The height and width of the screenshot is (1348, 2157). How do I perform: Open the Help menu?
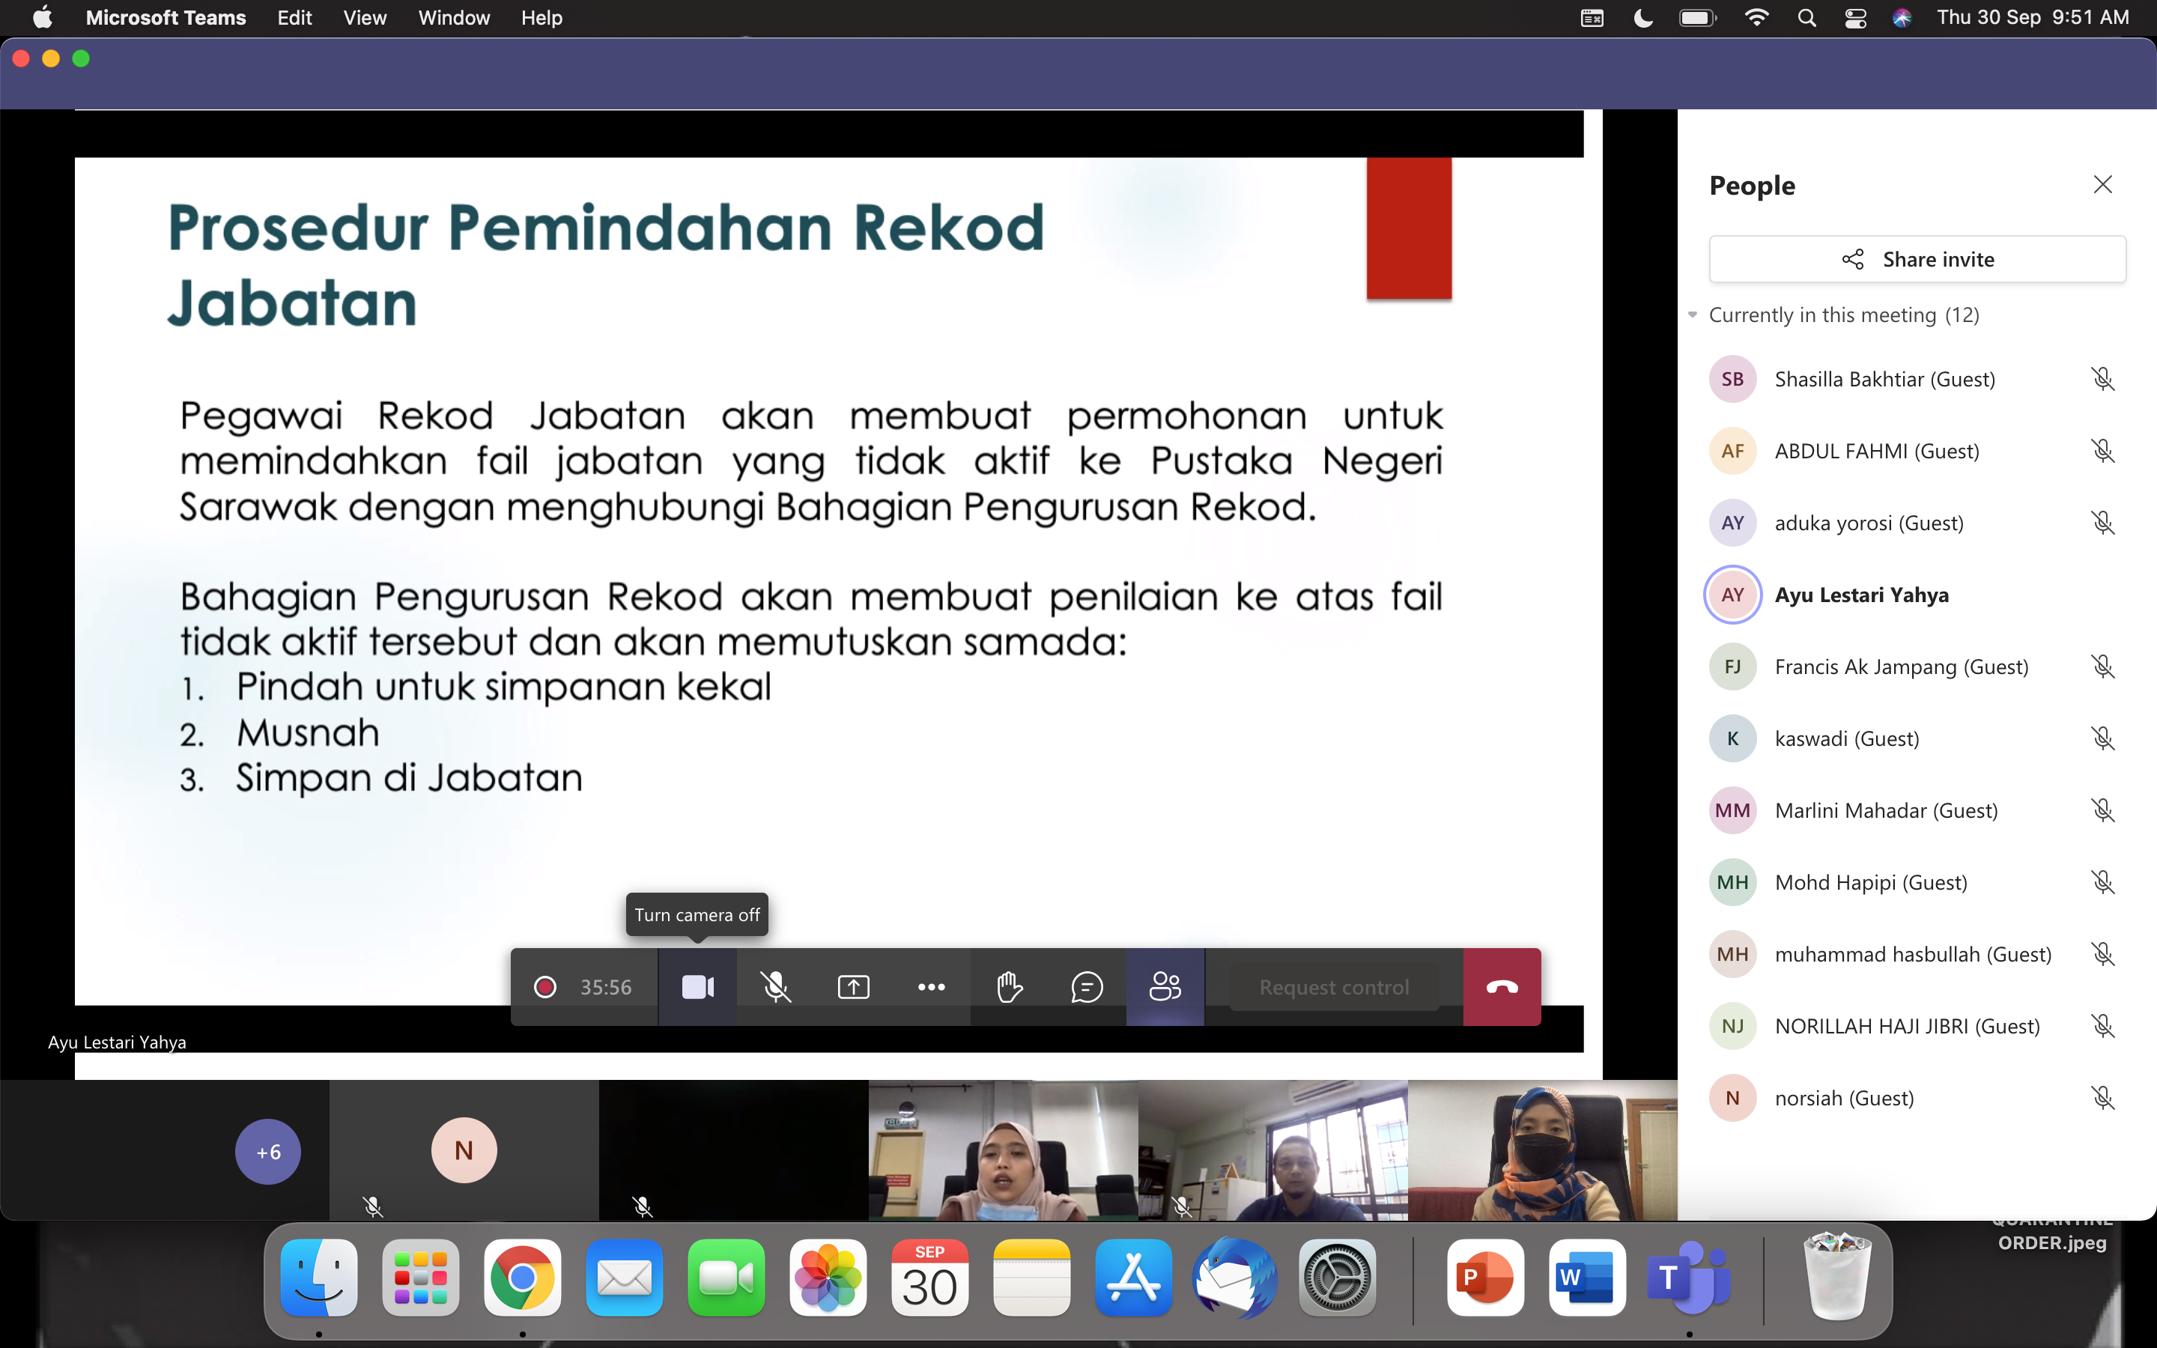pos(541,18)
